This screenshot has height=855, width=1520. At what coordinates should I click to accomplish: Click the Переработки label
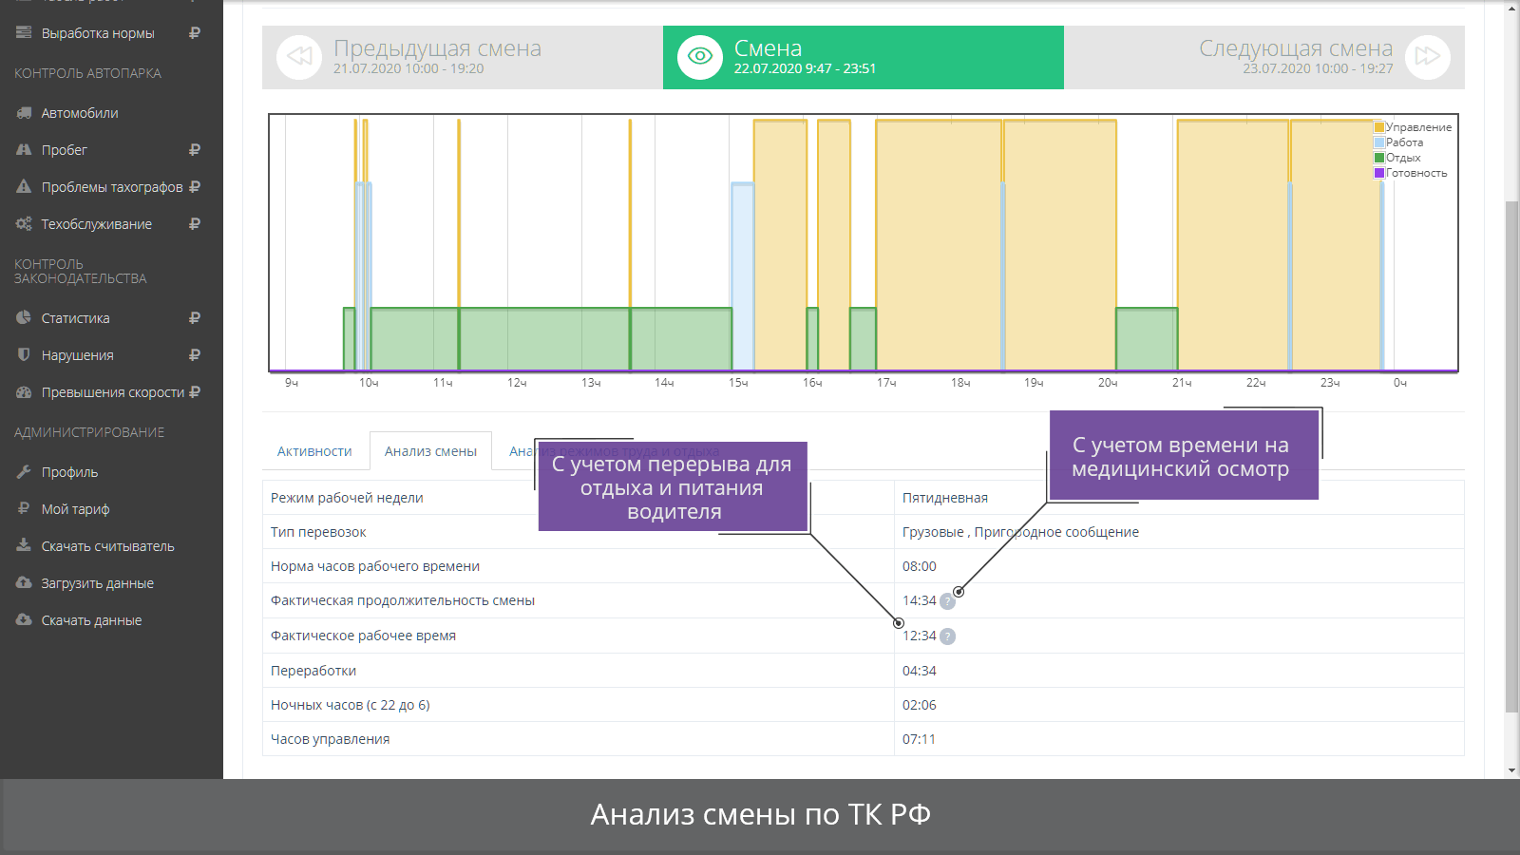313,671
